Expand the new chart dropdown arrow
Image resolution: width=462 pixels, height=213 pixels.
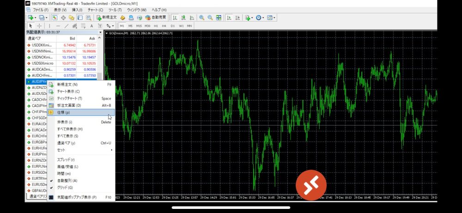click(x=36, y=18)
